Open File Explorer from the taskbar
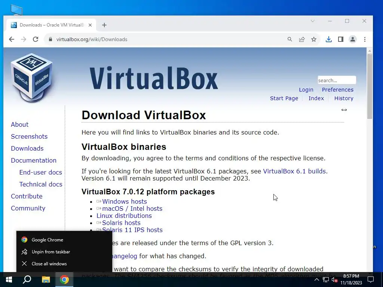383x287 pixels. pyautogui.click(x=46, y=280)
